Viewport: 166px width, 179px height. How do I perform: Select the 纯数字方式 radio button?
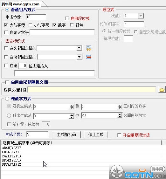click(7, 99)
